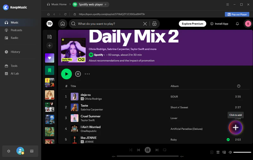The width and height of the screenshot is (253, 160).
Task: Open the mail feedback icon
Action: click(32, 151)
